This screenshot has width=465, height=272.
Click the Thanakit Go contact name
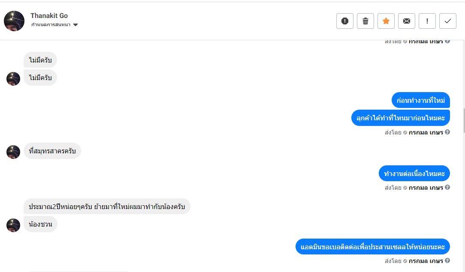click(x=49, y=16)
